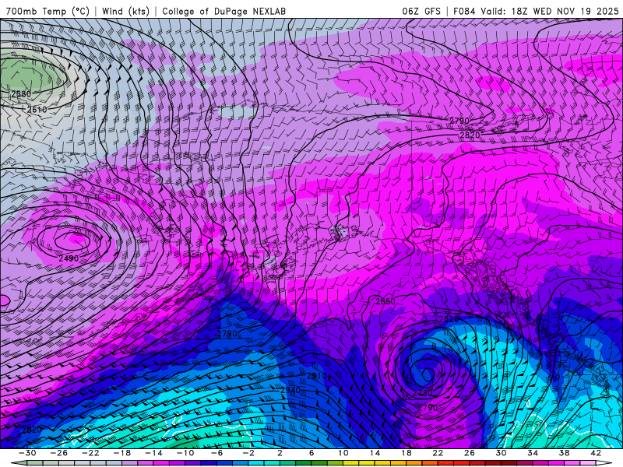Click 'College of DuPage NEXLAB' header text
This screenshot has width=623, height=467.
click(x=224, y=11)
